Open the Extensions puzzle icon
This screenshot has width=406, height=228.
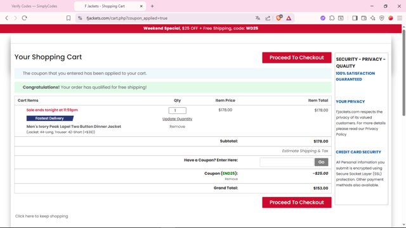(332, 18)
